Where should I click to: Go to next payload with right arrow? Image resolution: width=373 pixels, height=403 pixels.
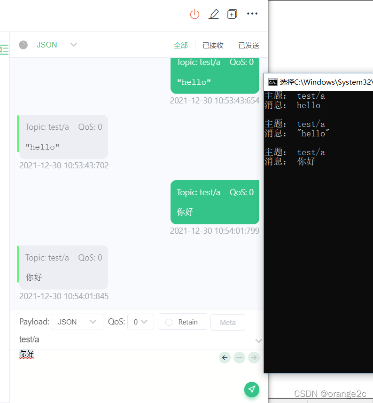[x=254, y=357]
